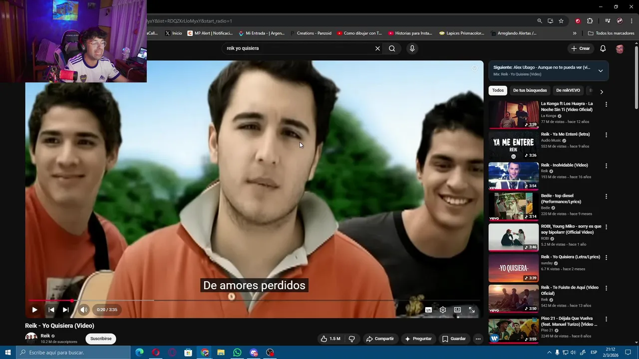
Task: Toggle theater mode in the player
Action: (457, 310)
